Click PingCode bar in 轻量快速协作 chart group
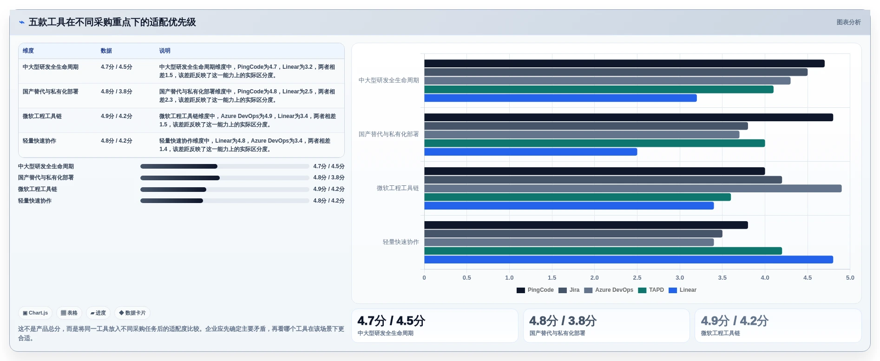Viewport: 880px width, 361px height. pyautogui.click(x=586, y=225)
